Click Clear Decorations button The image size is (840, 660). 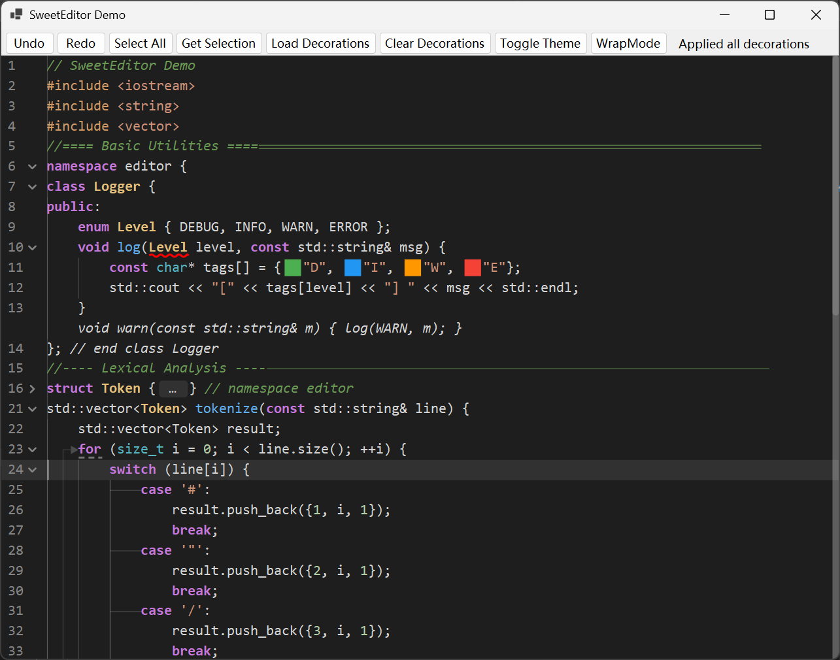[435, 43]
